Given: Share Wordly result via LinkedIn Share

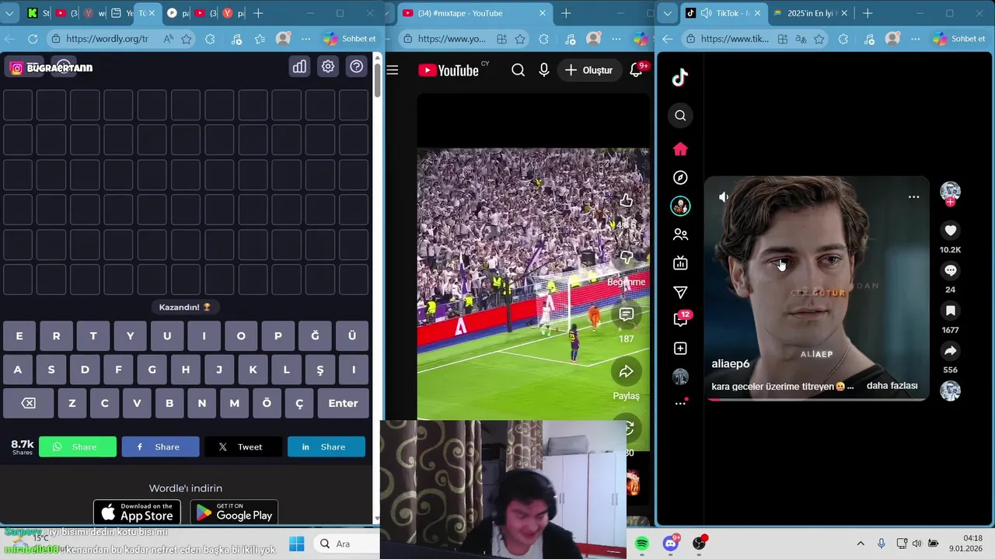Looking at the screenshot, I should coord(326,446).
